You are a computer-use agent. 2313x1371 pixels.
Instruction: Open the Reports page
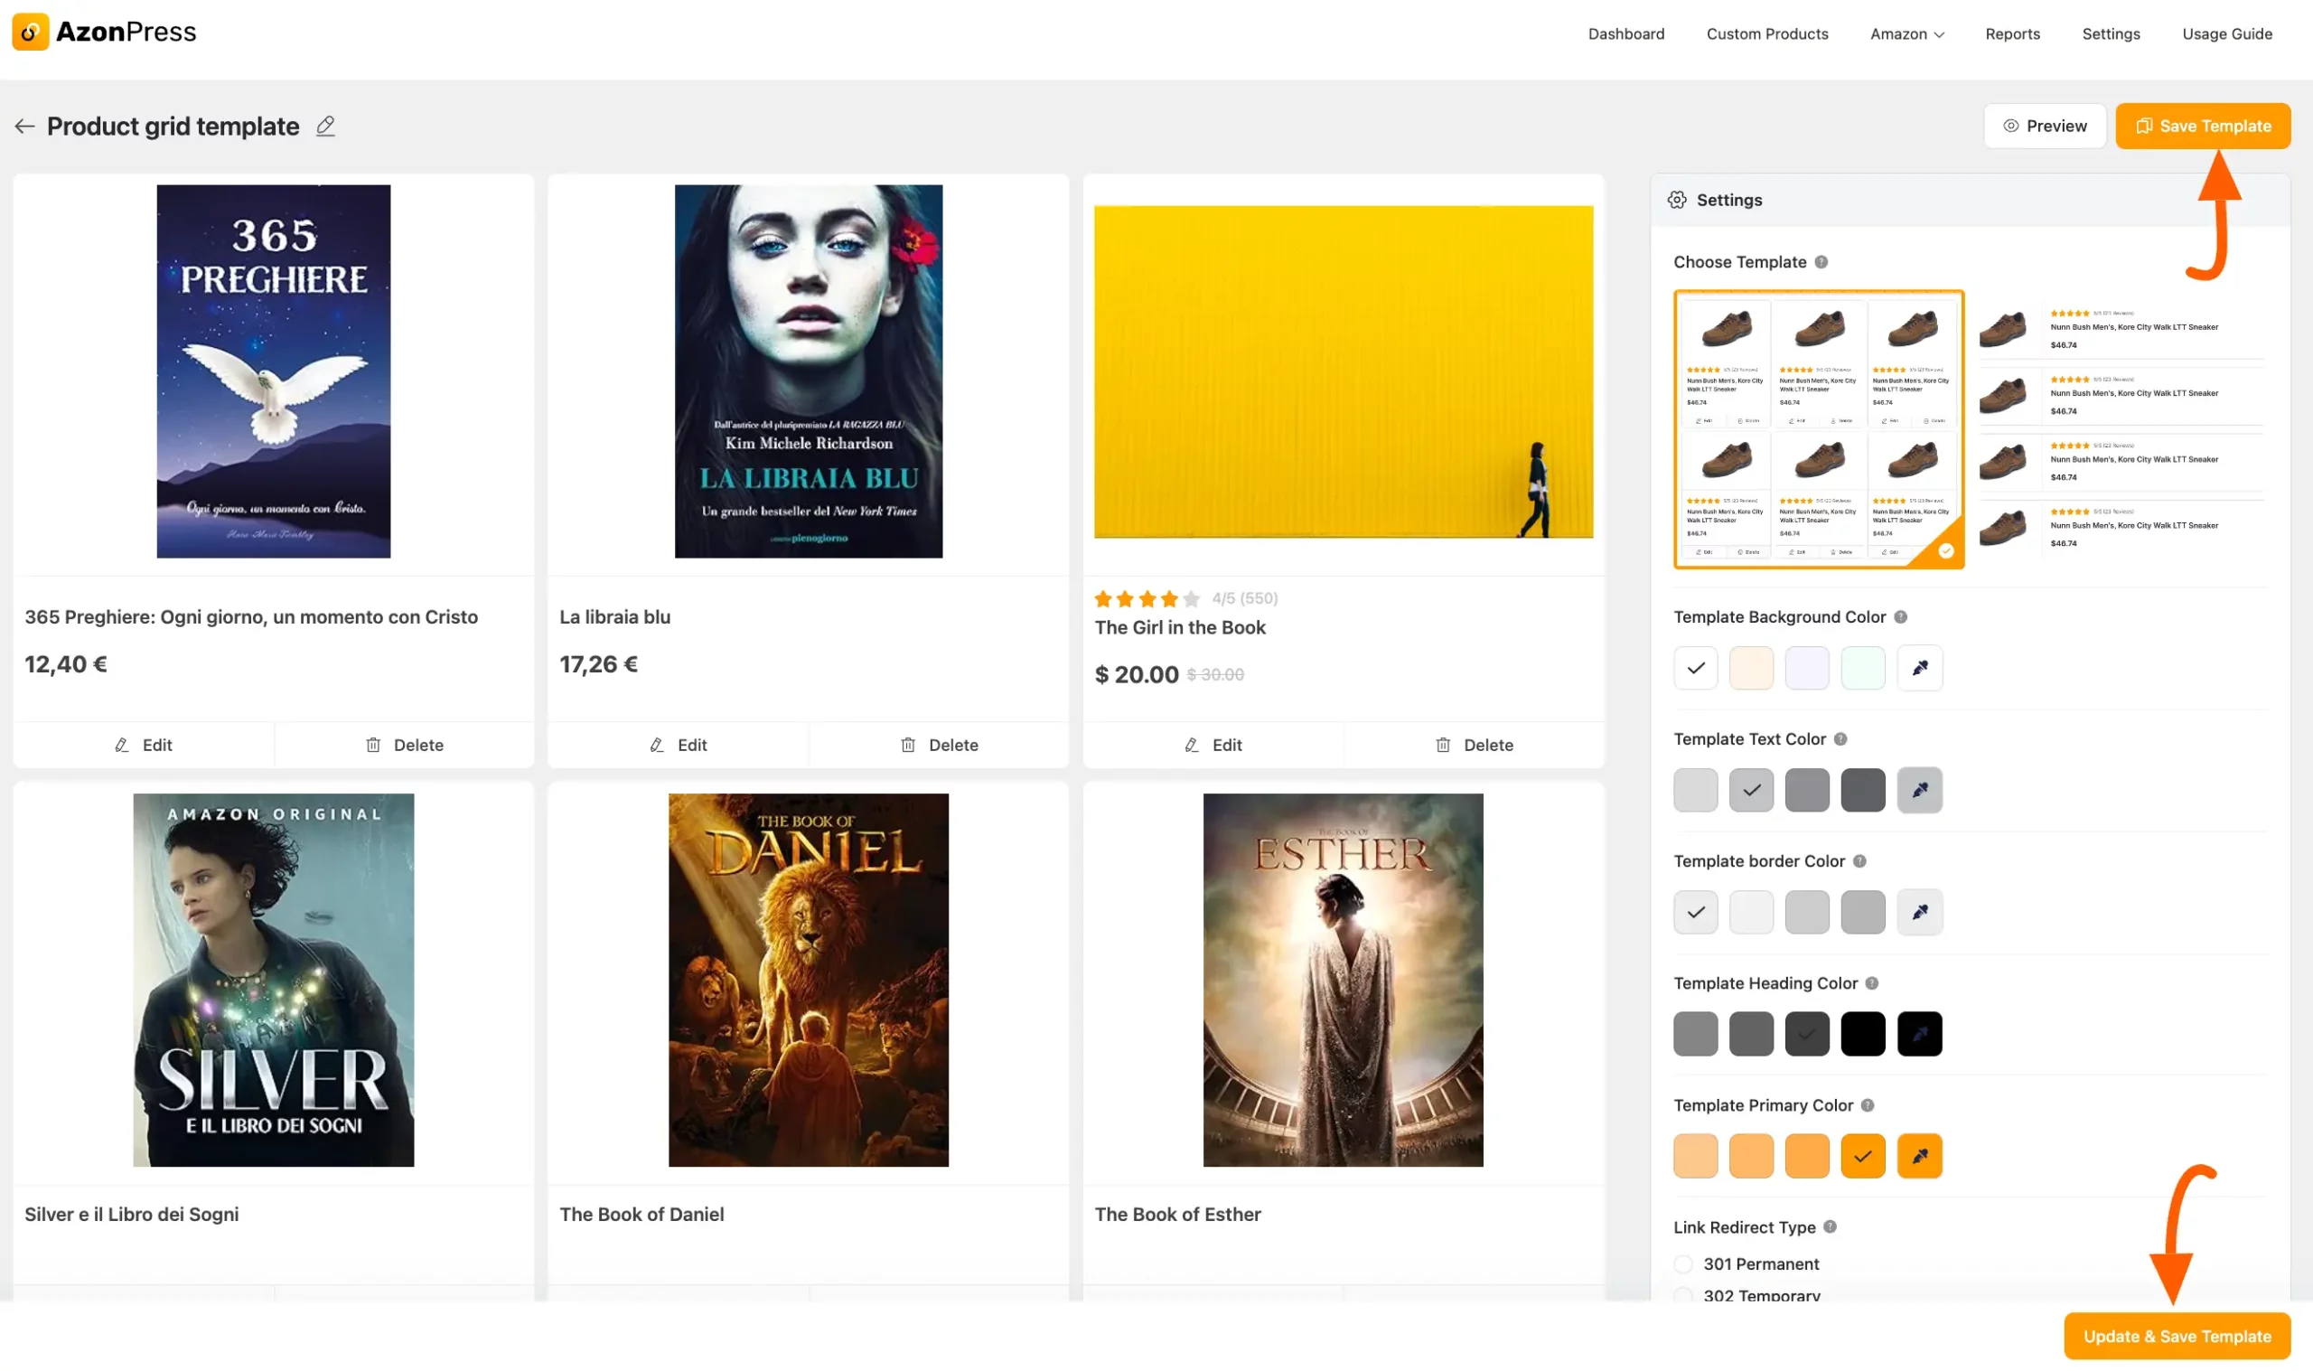2013,34
